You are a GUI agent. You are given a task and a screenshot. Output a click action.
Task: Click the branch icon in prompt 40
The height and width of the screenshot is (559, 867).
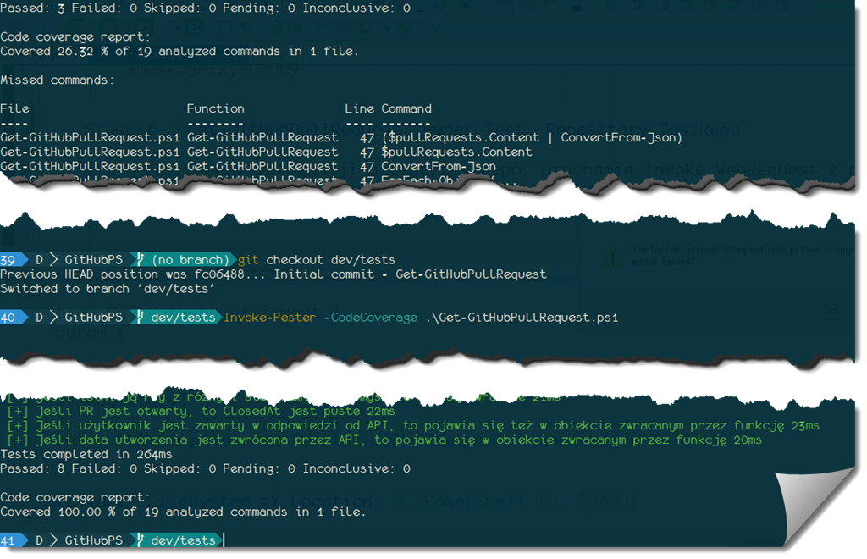tap(141, 318)
